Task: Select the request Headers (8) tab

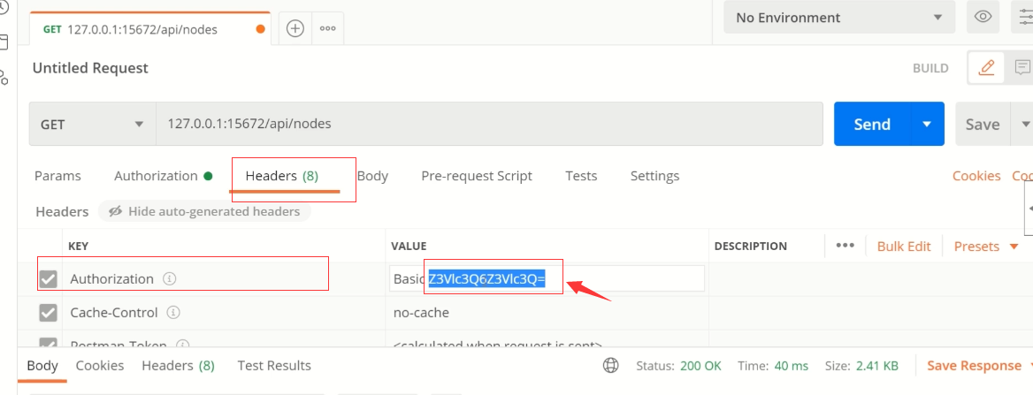Action: 282,176
